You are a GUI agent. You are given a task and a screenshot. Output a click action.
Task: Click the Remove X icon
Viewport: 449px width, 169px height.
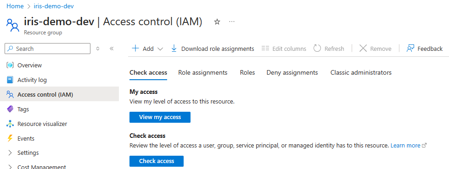(x=363, y=49)
